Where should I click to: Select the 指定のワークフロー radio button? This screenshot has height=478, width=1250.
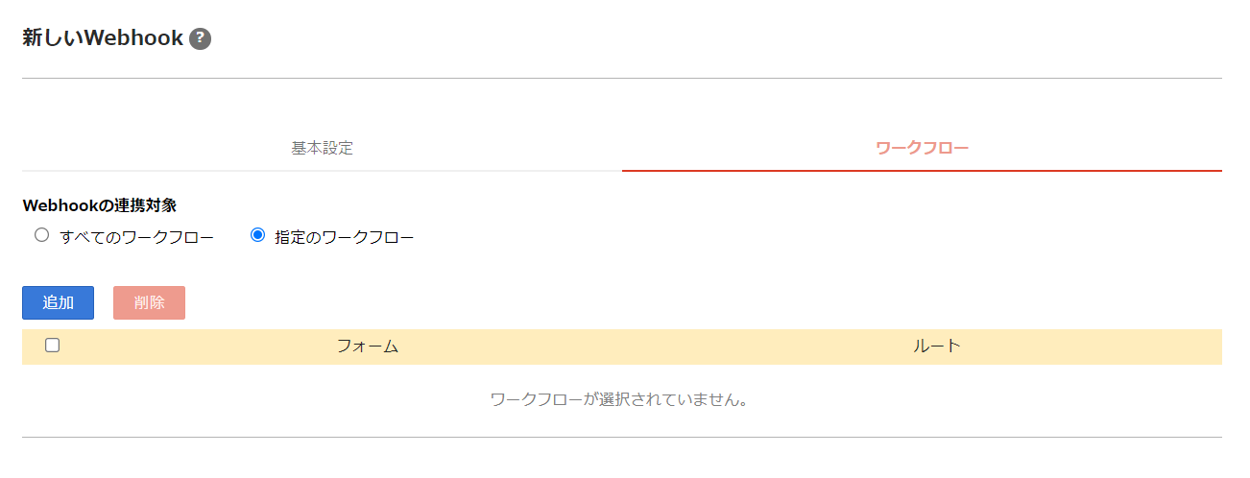point(257,235)
